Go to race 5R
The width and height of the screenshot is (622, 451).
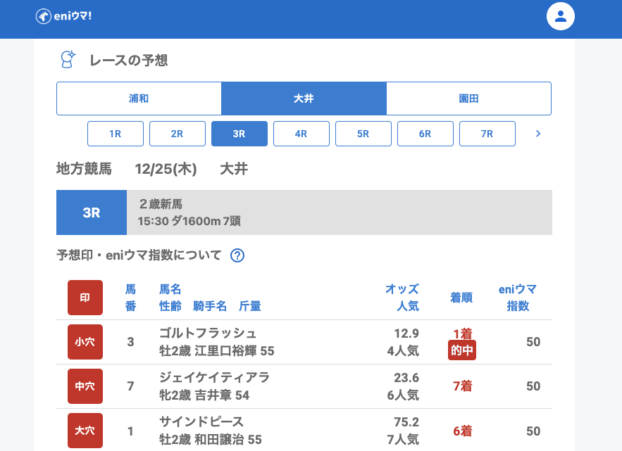(x=363, y=134)
